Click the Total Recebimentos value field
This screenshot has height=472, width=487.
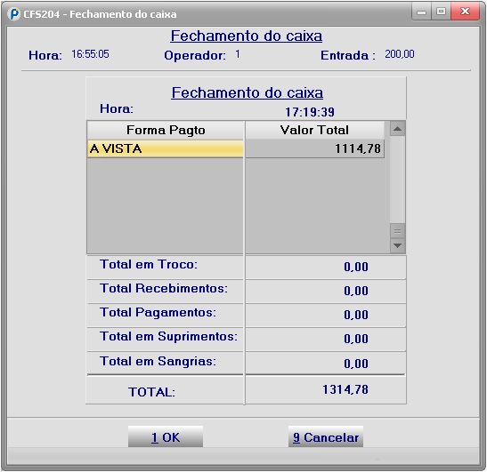point(326,292)
